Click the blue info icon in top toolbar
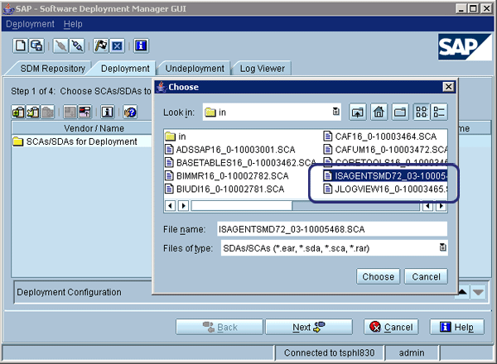497x364 pixels. click(141, 45)
